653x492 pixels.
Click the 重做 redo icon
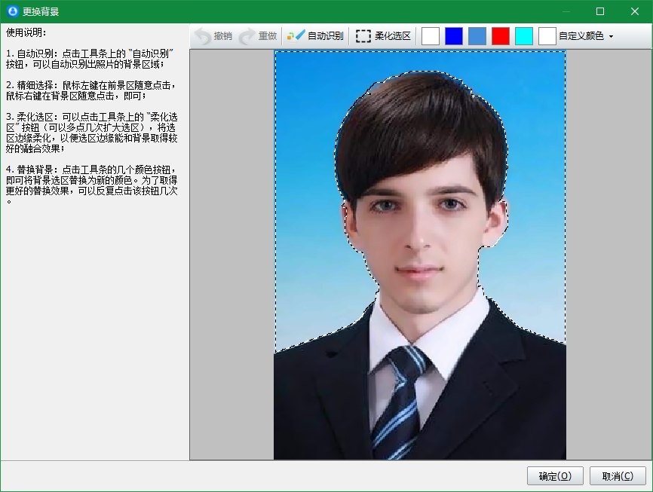pos(245,35)
